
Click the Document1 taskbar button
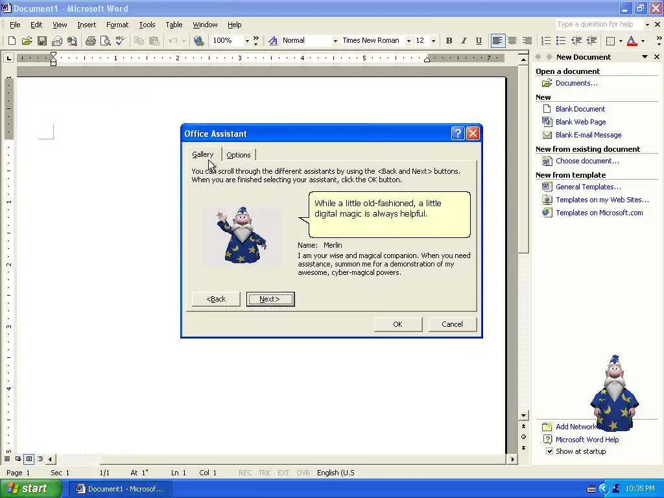pos(119,489)
